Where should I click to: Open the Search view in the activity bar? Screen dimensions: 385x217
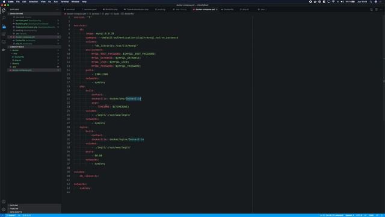coord(4,18)
